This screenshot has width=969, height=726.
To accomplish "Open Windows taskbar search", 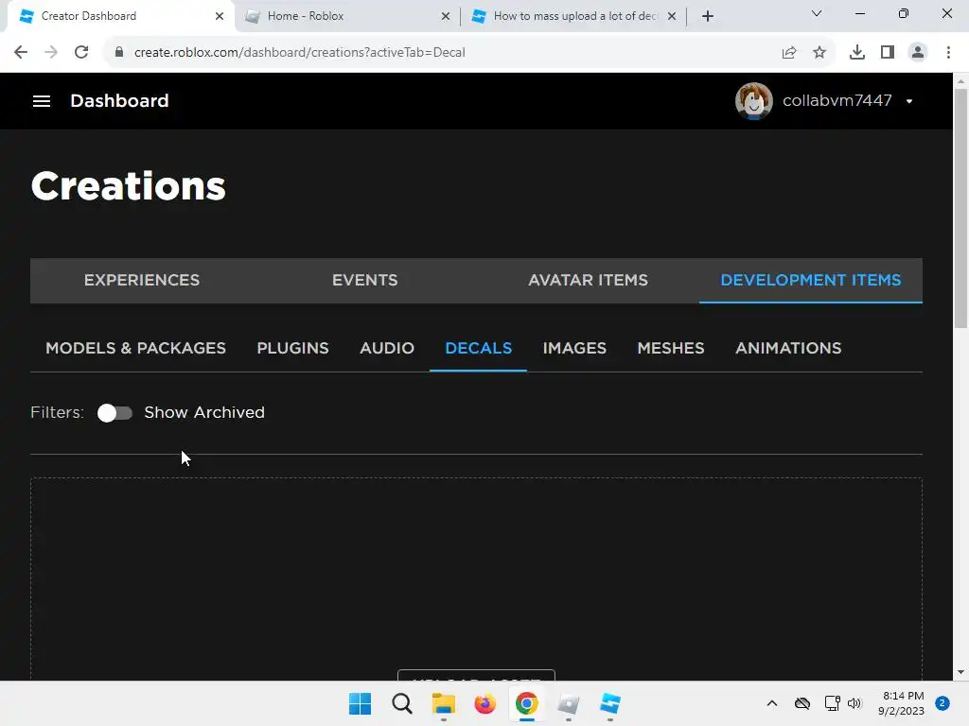I will (401, 703).
